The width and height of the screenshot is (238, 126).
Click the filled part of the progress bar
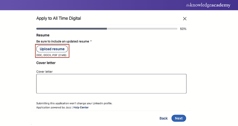pos(71,29)
